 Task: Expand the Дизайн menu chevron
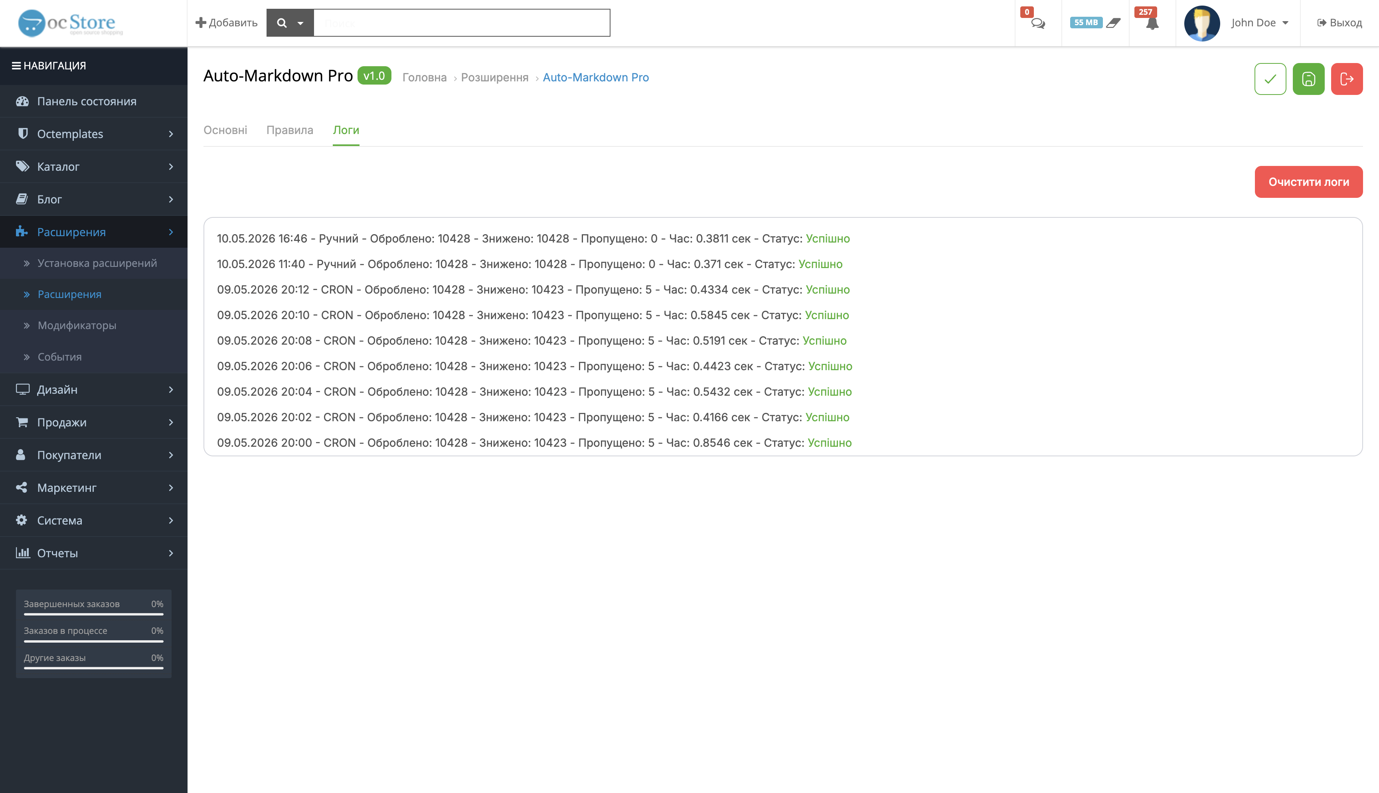170,390
